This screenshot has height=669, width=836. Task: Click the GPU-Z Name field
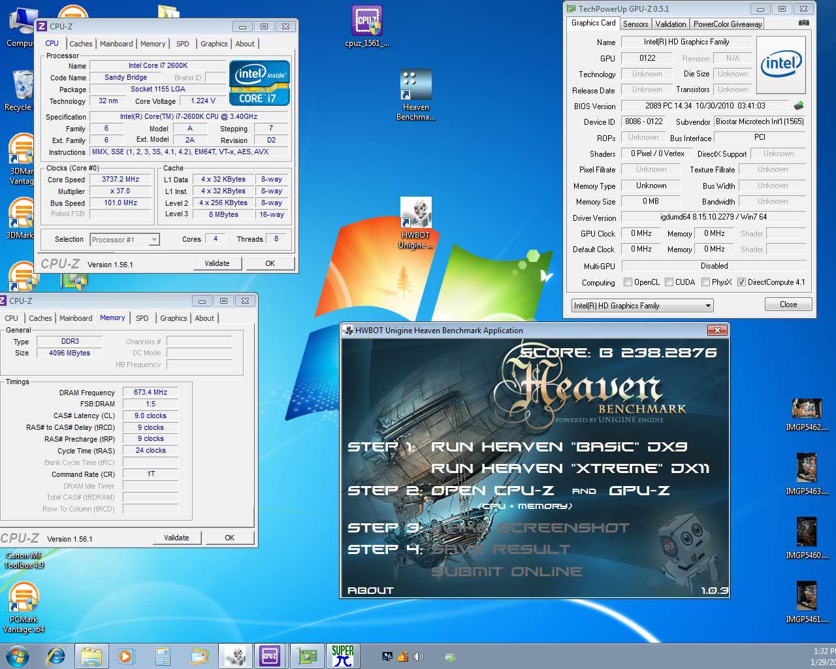[x=685, y=42]
